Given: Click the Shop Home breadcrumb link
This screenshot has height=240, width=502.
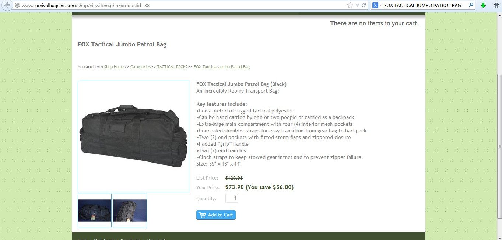Looking at the screenshot, I should tap(114, 67).
